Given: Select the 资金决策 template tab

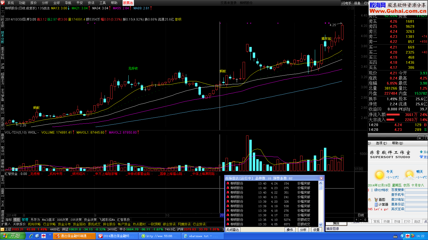Looking at the screenshot, I should coord(90,220).
